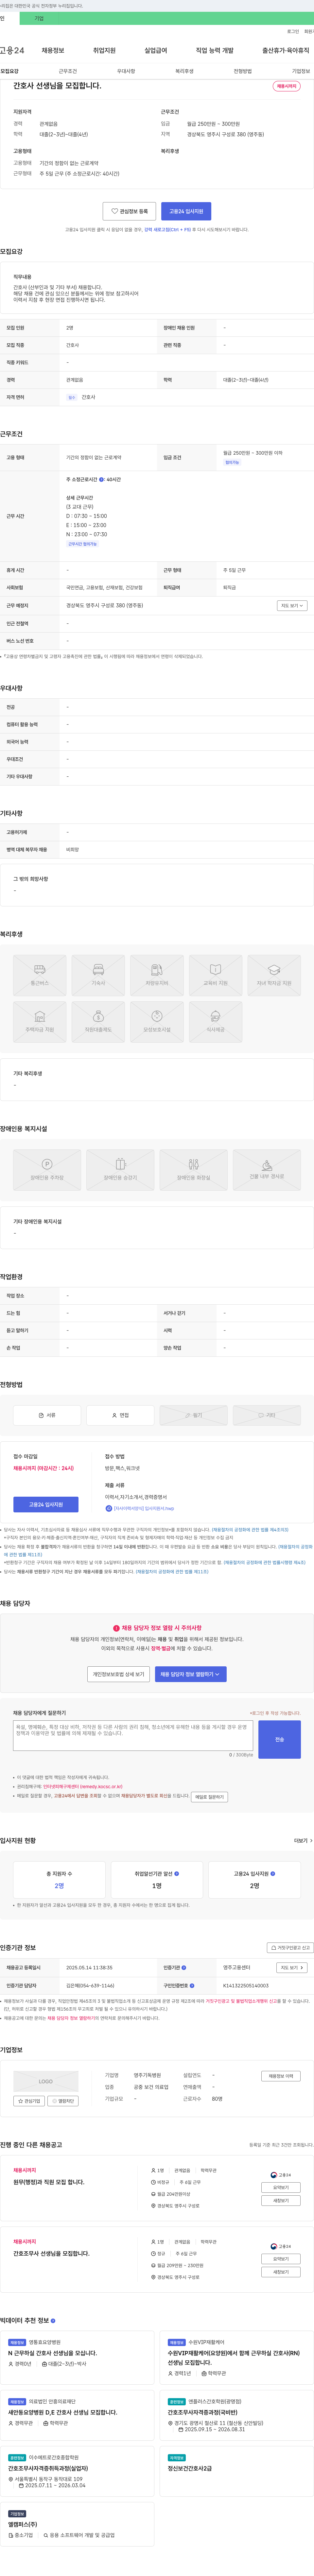Jump to the 우대사항 section tab
The height and width of the screenshot is (2576, 314).
coord(126,71)
